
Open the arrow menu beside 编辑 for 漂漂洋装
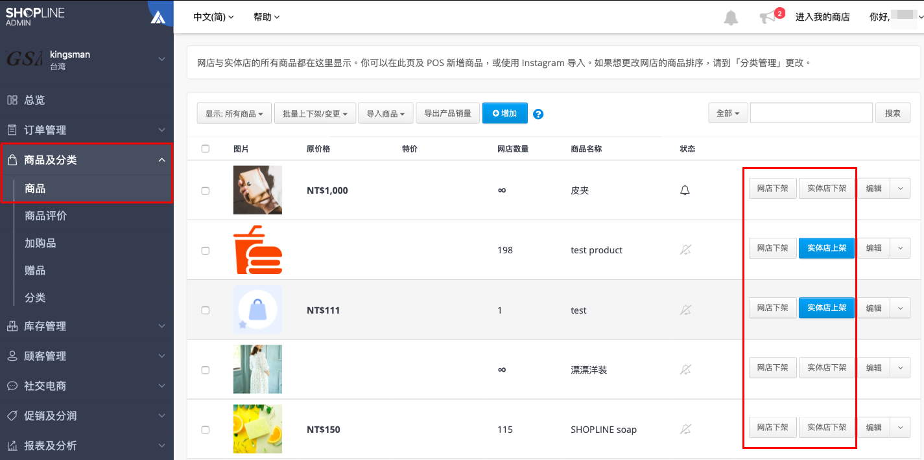point(900,368)
